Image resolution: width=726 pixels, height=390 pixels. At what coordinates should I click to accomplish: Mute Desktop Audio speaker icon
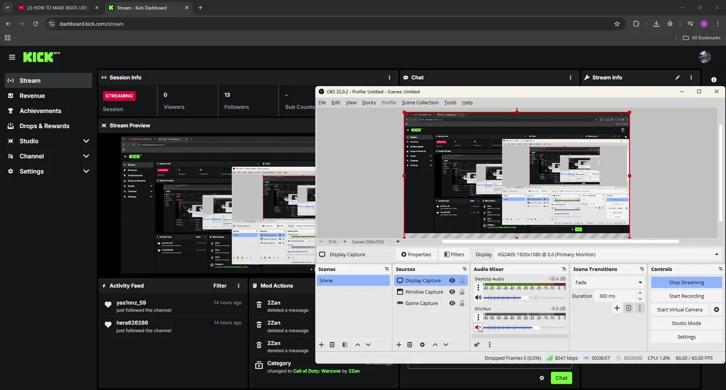pos(478,297)
